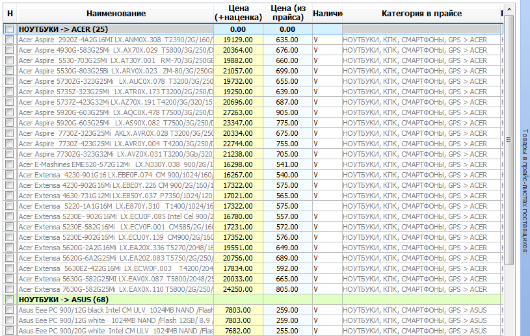The image size is (530, 336).
Task: Select Acer Extensa 5230E-582G16Mi name cell
Action: pyautogui.click(x=116, y=227)
